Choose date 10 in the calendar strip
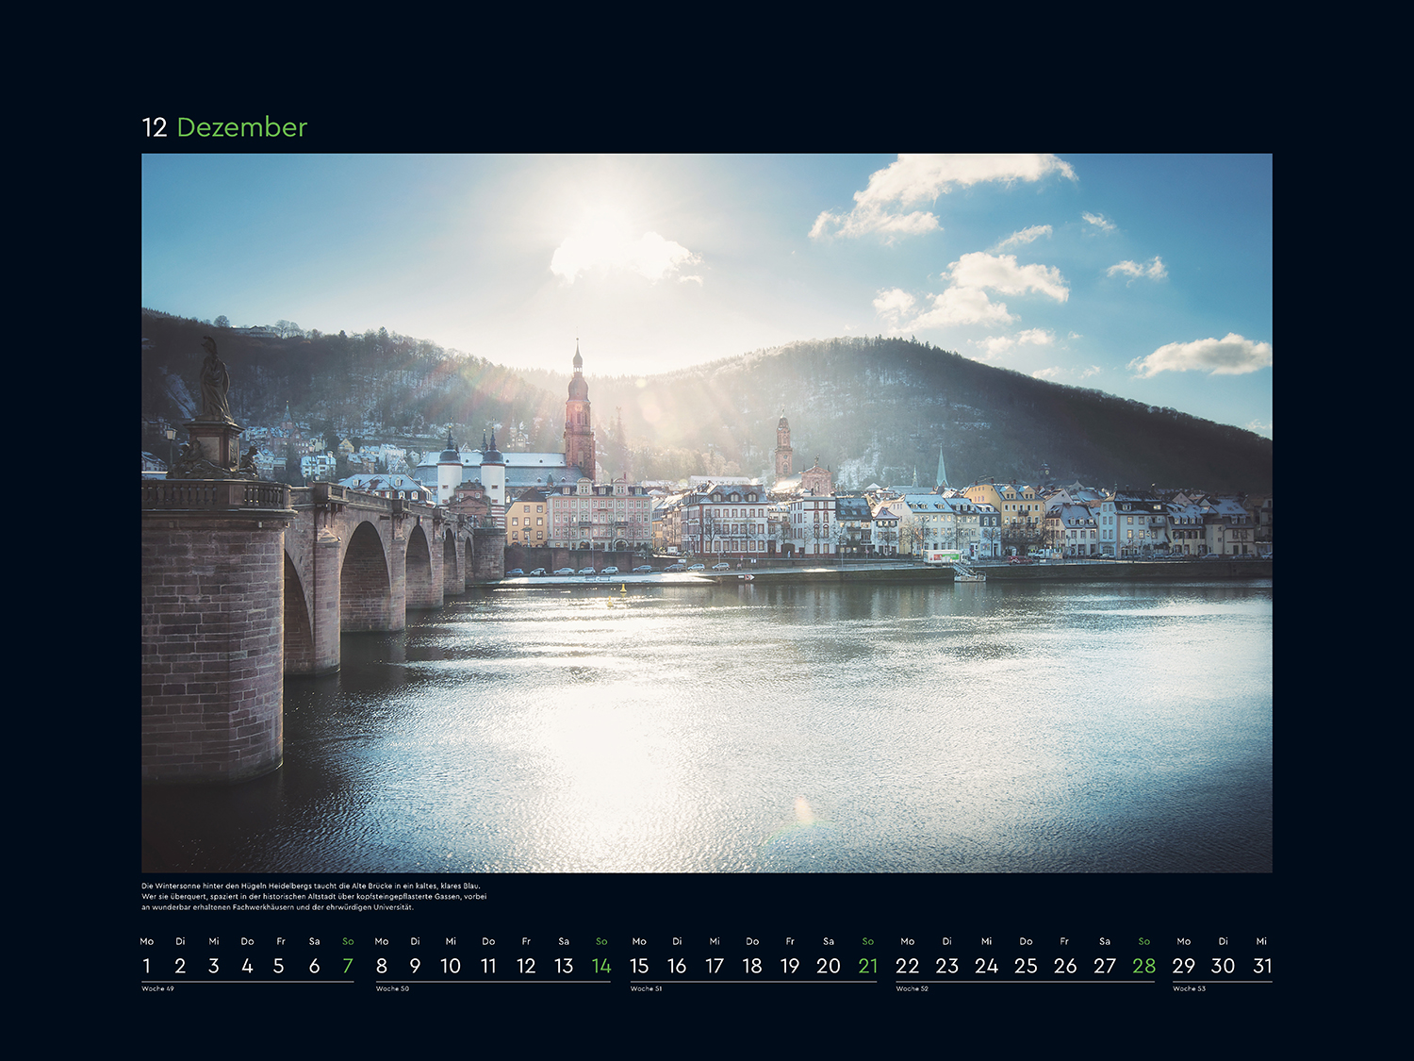The width and height of the screenshot is (1414, 1061). 451,966
